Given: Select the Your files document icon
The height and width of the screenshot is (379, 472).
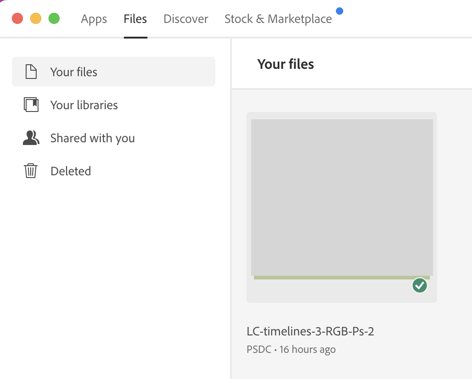Looking at the screenshot, I should [30, 72].
